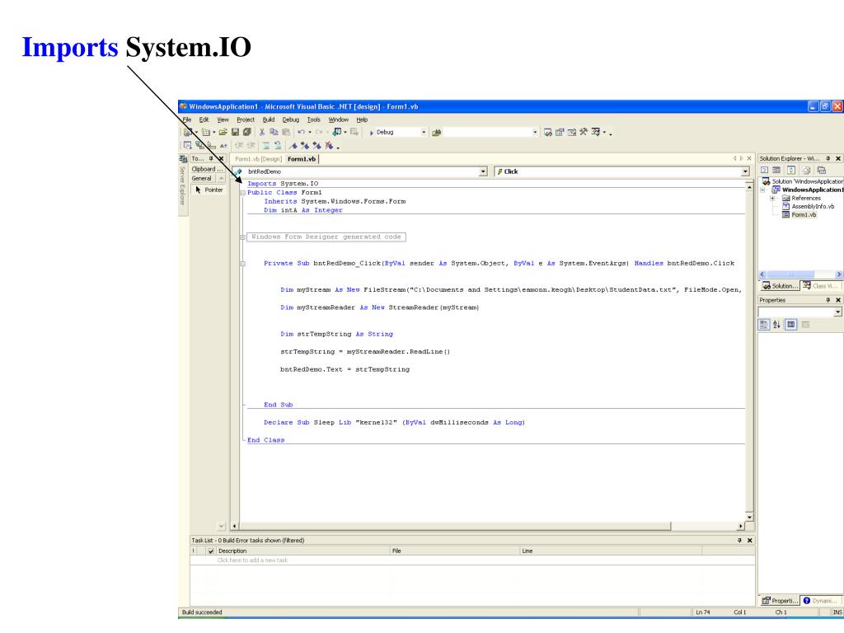Image resolution: width=844 pixels, height=633 pixels.
Task: Click the View Code icon in Solution Explorer
Action: coord(764,170)
